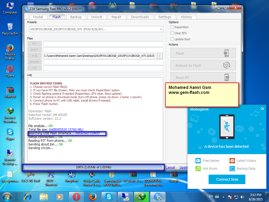Launch KingRoot from the desktop

point(71,177)
